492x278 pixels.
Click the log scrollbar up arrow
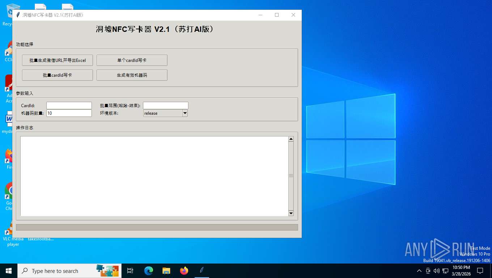point(291,139)
